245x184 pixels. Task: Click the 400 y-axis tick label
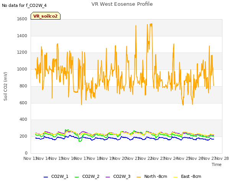pyautogui.click(x=23, y=119)
